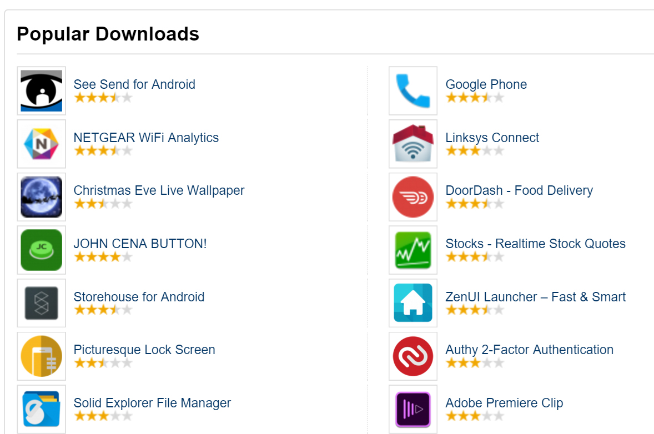Viewport: 654px width, 434px height.
Task: Open the Christmas Eve moon wallpaper icon
Action: pyautogui.click(x=41, y=197)
